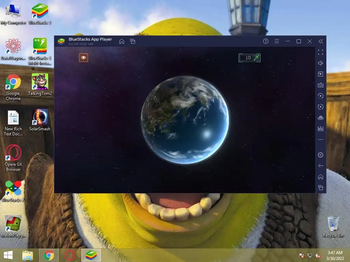Minimize the BlueStacks App Player window
Image resolution: width=350 pixels, height=262 pixels.
click(288, 41)
